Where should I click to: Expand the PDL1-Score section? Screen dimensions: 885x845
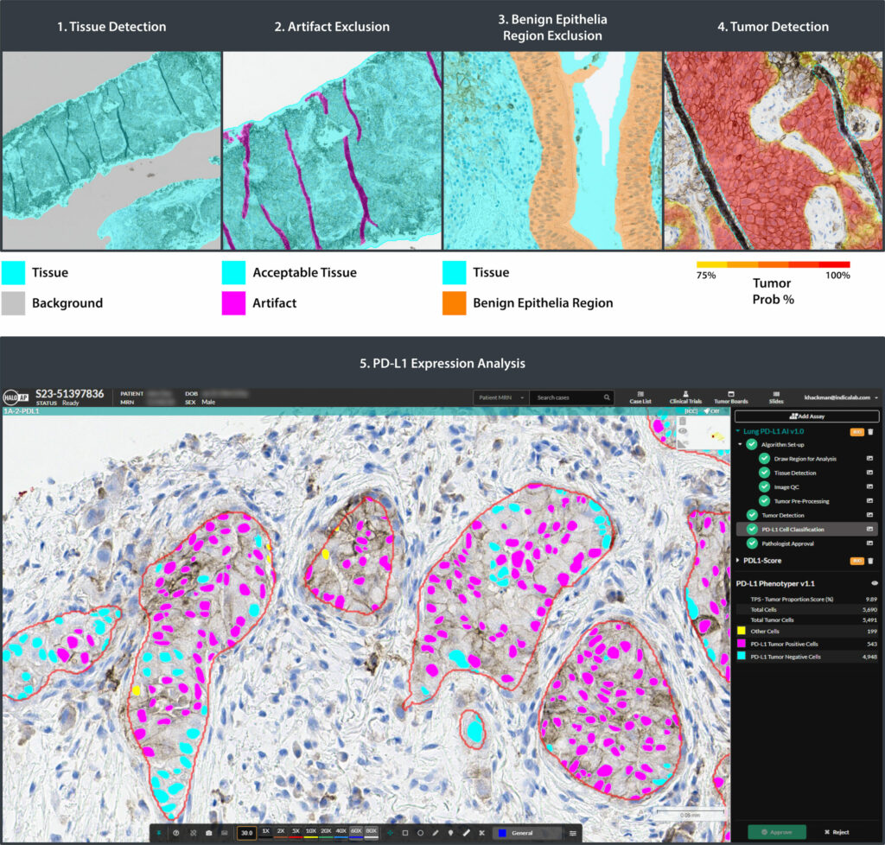738,561
